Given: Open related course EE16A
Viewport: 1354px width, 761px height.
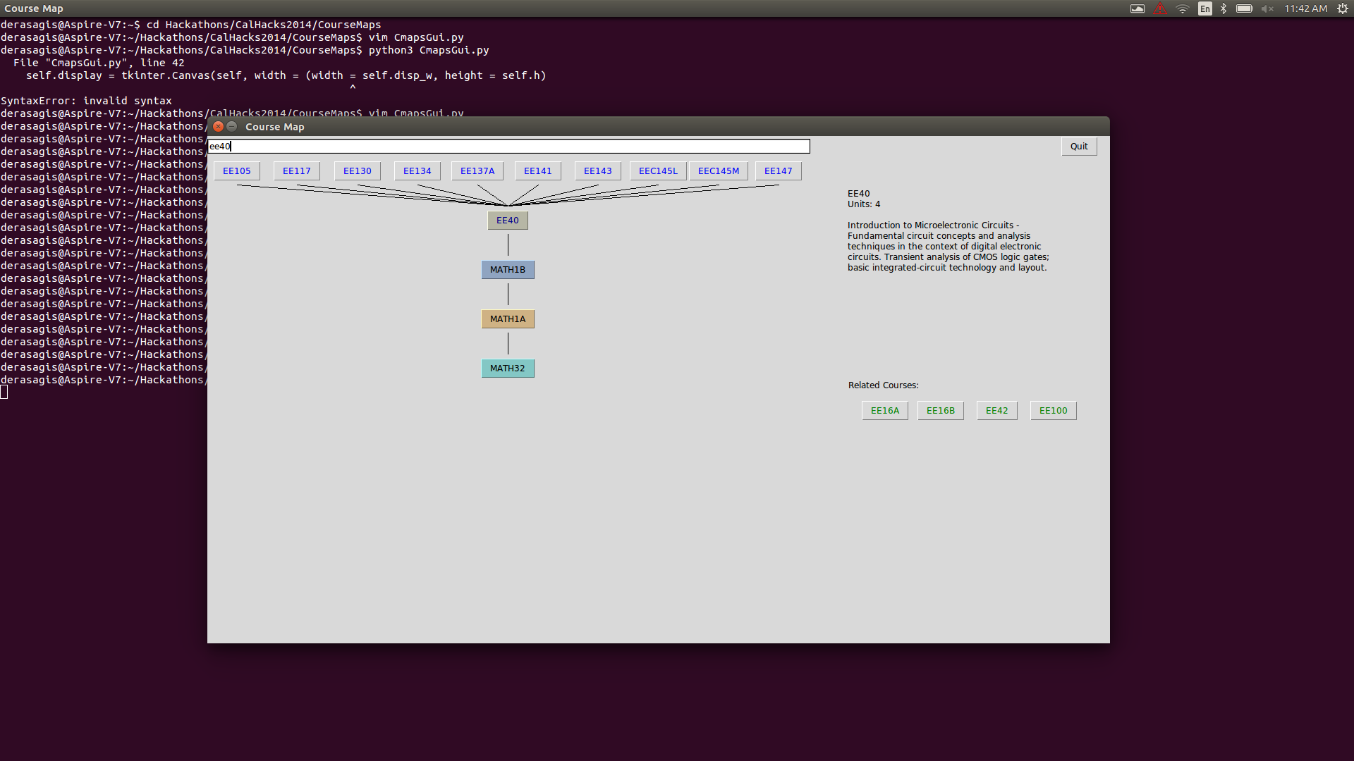Looking at the screenshot, I should click(x=884, y=411).
